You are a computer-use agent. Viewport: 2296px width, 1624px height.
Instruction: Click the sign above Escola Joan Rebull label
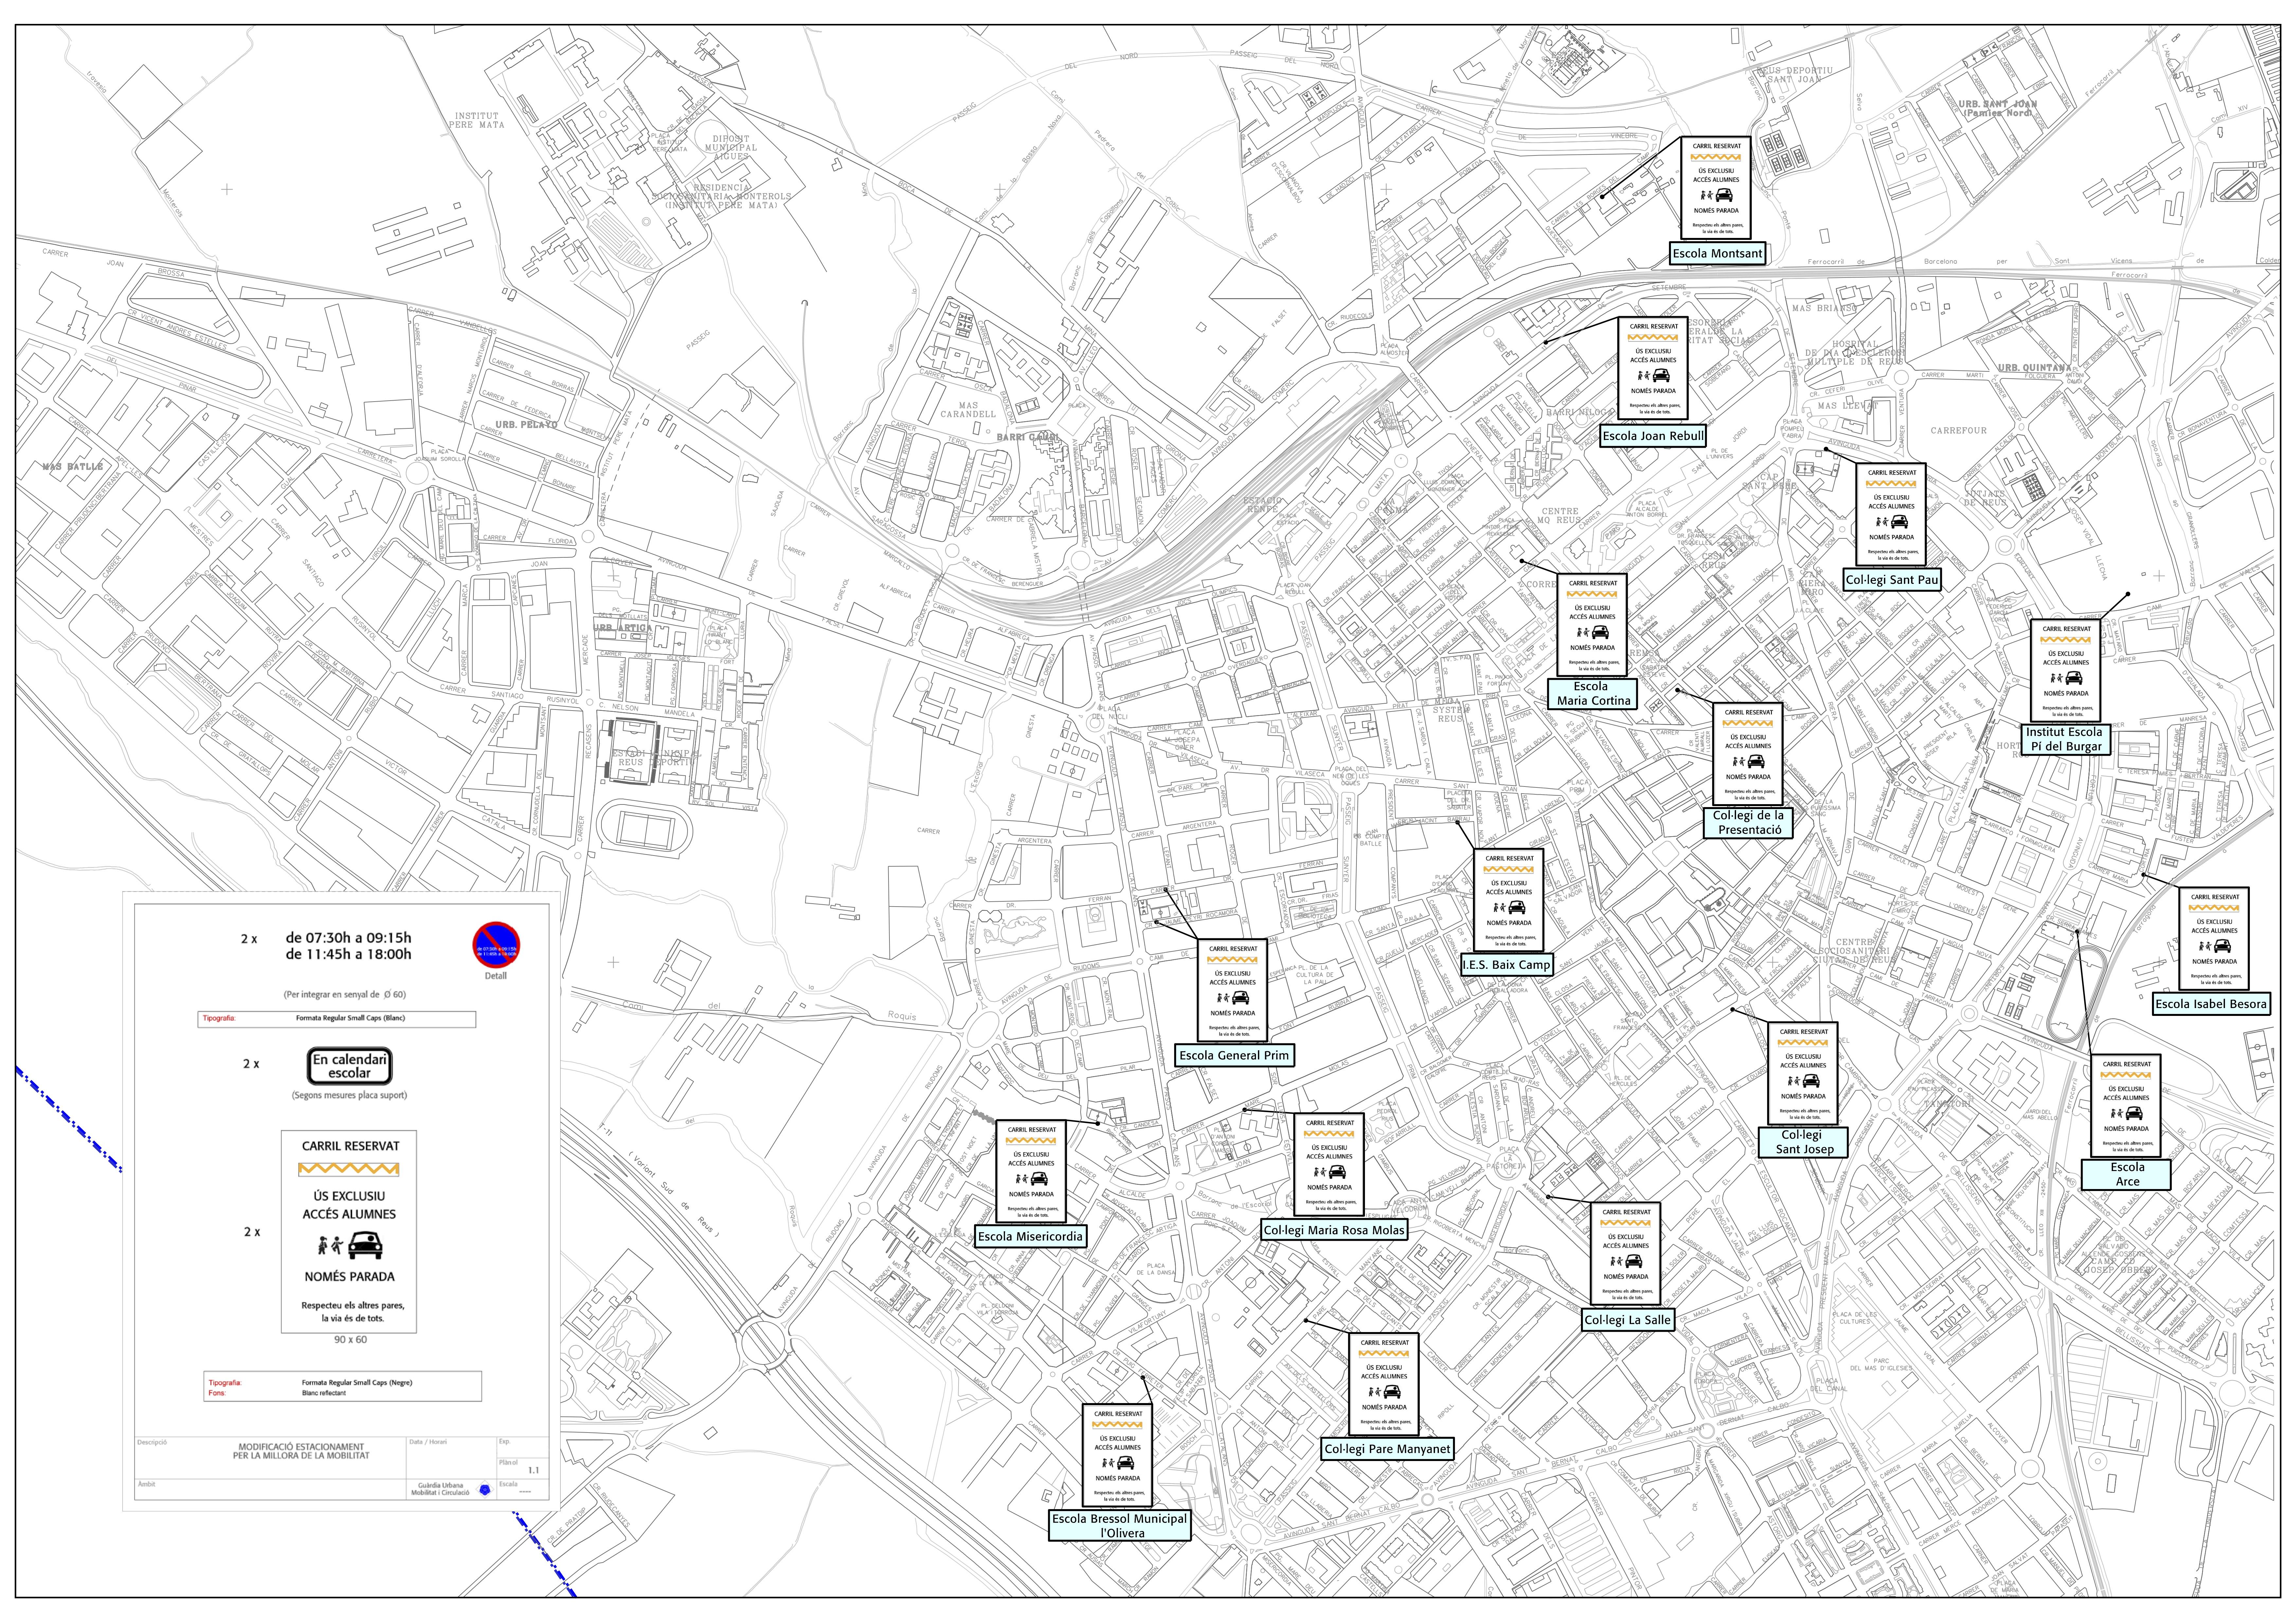[x=1653, y=368]
